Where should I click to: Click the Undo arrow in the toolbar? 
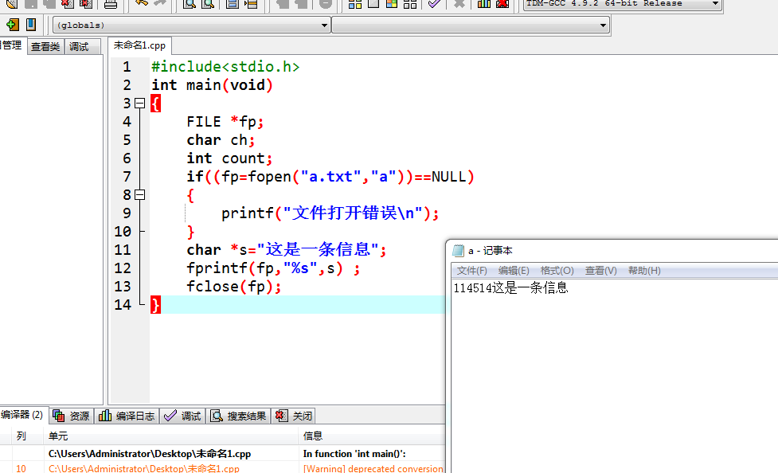click(x=141, y=3)
